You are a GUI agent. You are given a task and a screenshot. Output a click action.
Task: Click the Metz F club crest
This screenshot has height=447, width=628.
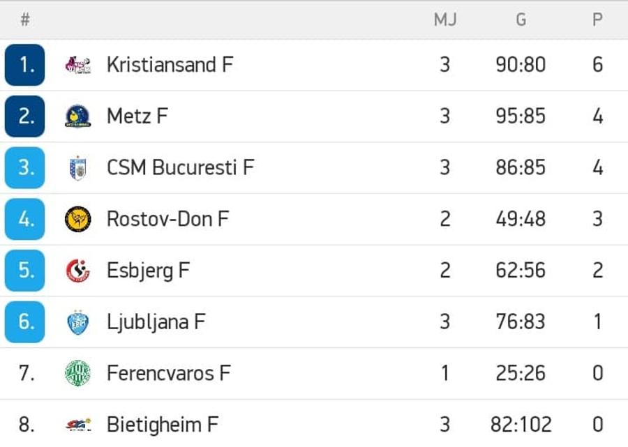tap(77, 116)
